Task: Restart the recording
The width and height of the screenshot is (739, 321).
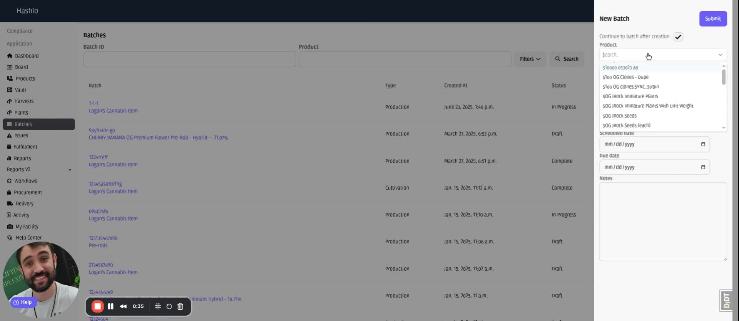Action: (x=169, y=306)
